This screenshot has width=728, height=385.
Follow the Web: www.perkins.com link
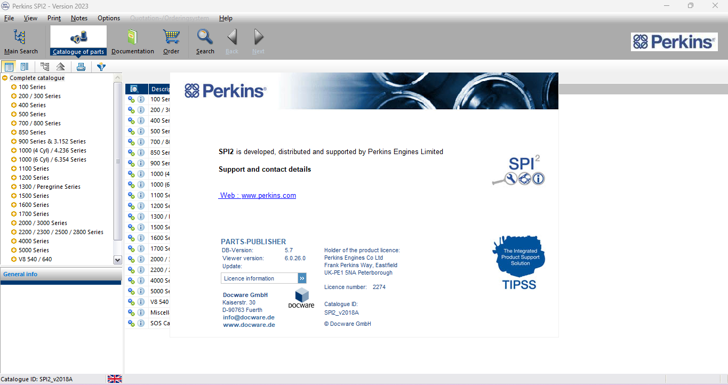coord(258,196)
